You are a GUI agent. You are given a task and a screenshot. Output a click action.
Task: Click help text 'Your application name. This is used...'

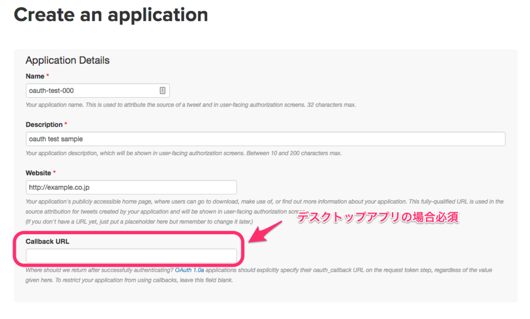coord(190,105)
